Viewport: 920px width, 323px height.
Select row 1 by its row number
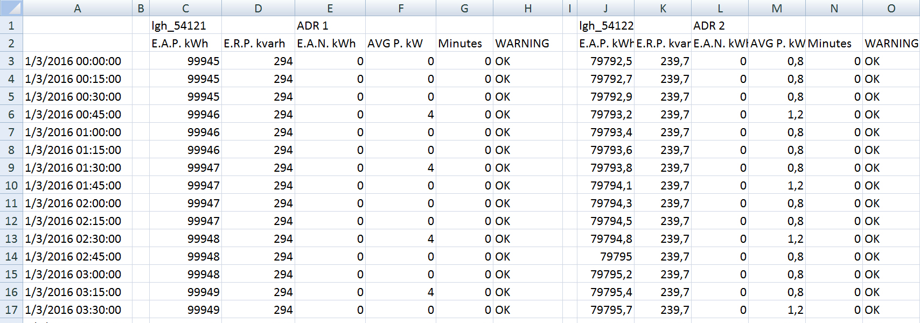11,25
